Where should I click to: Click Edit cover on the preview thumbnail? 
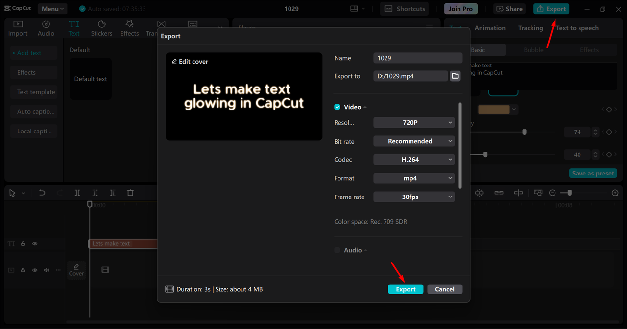pos(190,62)
